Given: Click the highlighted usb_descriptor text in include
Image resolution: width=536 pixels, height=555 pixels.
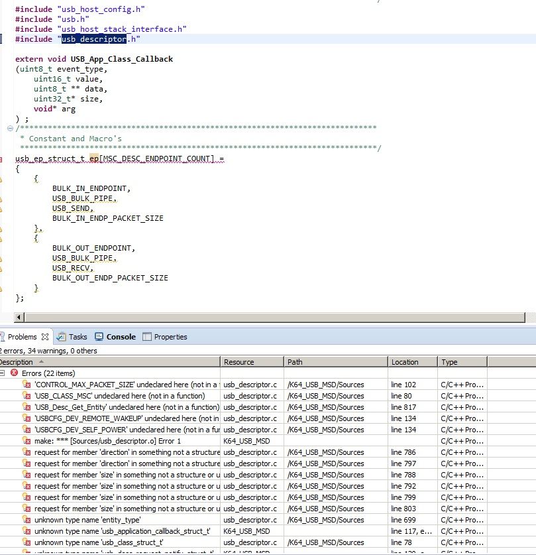Looking at the screenshot, I should (x=94, y=39).
